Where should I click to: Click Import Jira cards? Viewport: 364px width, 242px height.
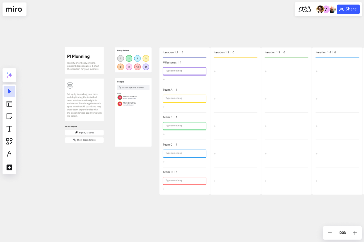[x=84, y=132]
